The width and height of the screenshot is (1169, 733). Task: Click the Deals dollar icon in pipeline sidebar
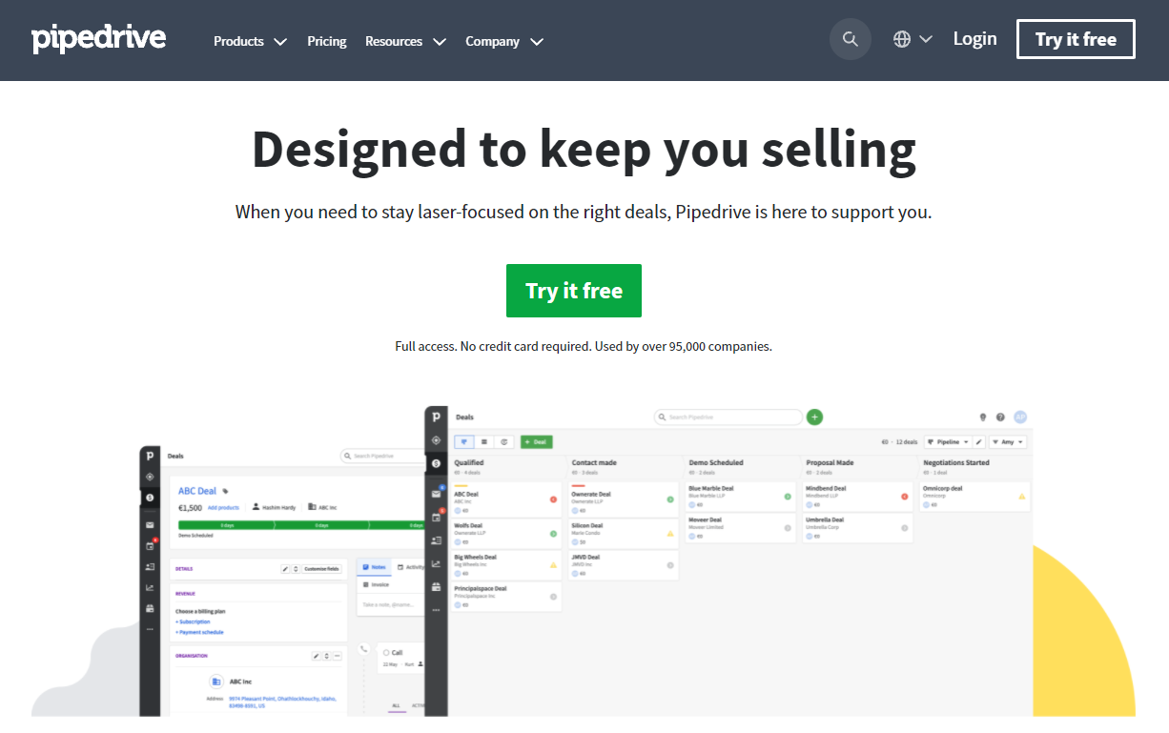point(436,463)
